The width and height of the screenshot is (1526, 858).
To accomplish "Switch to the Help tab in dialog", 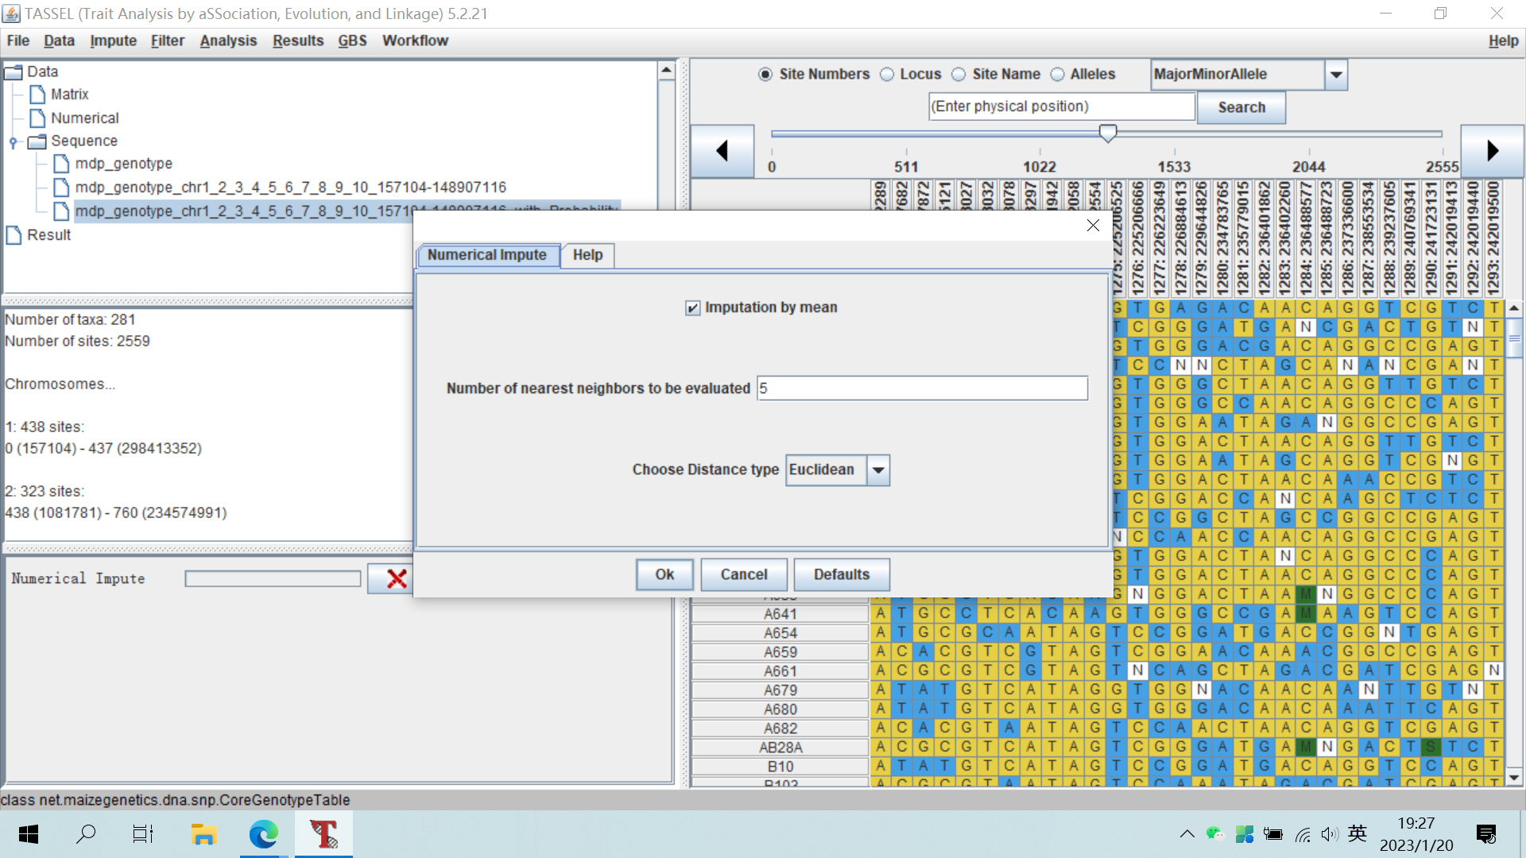I will click(587, 255).
